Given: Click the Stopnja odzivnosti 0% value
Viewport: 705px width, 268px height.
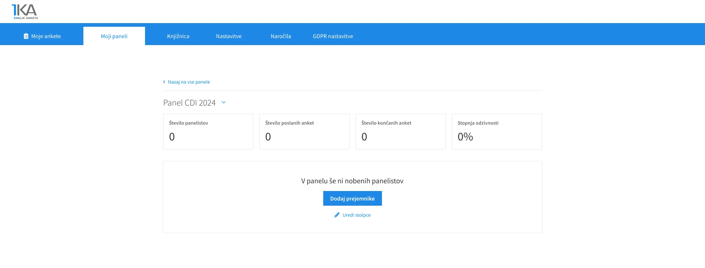Looking at the screenshot, I should click(x=465, y=137).
